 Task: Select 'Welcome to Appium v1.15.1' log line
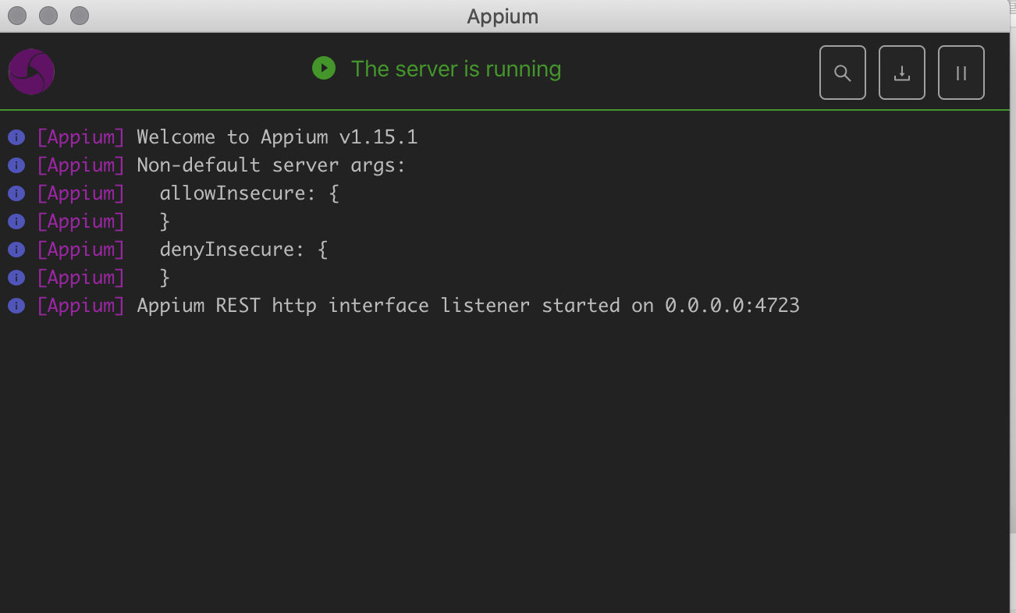click(x=277, y=137)
